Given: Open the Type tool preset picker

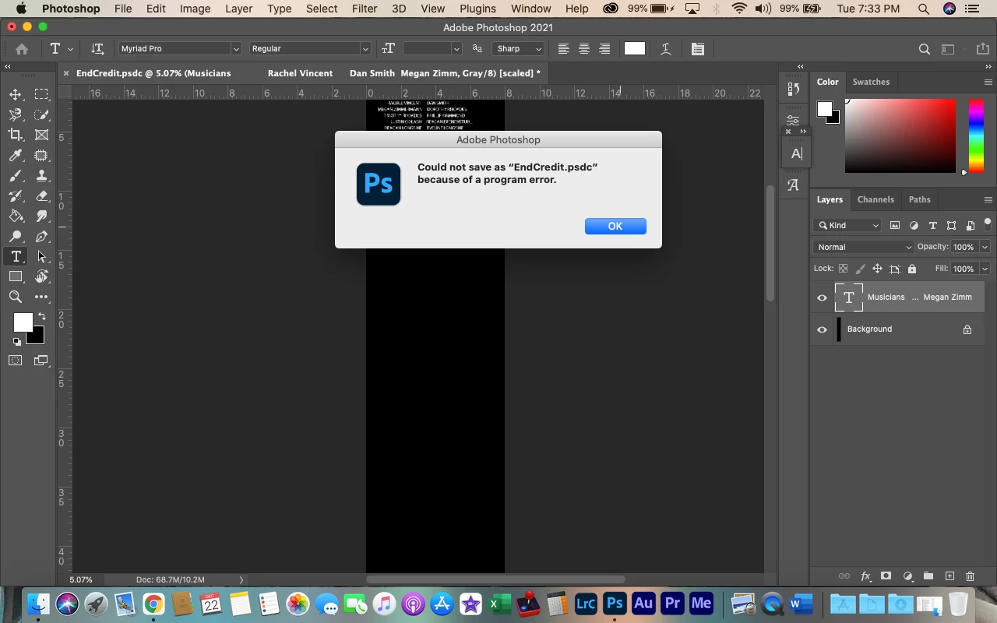Looking at the screenshot, I should [61, 48].
